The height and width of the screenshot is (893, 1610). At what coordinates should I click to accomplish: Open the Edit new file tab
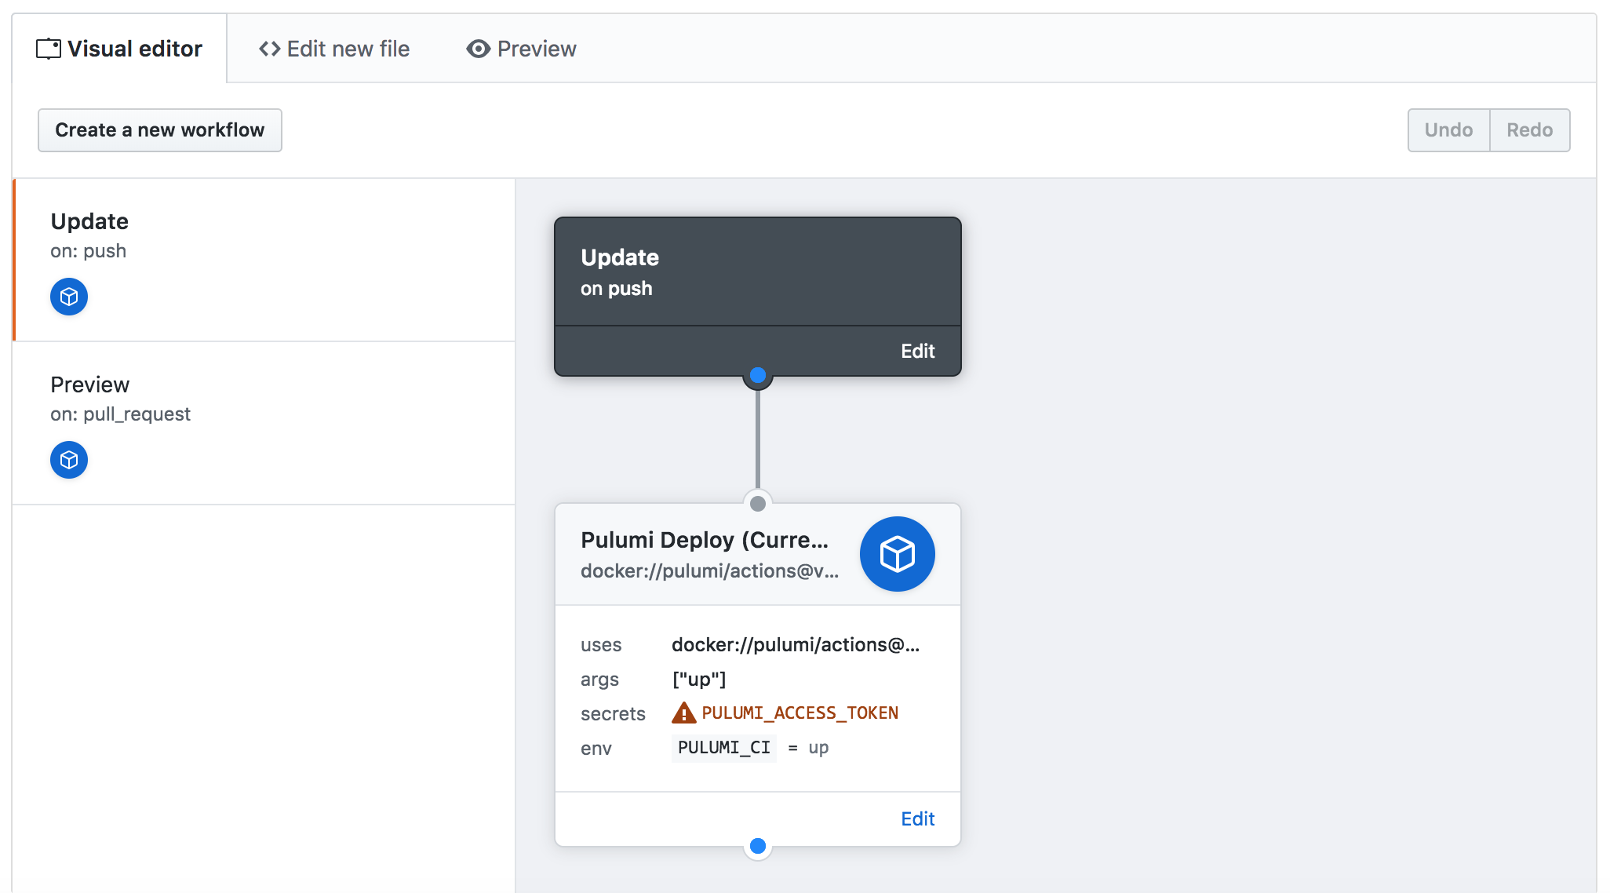(x=334, y=49)
